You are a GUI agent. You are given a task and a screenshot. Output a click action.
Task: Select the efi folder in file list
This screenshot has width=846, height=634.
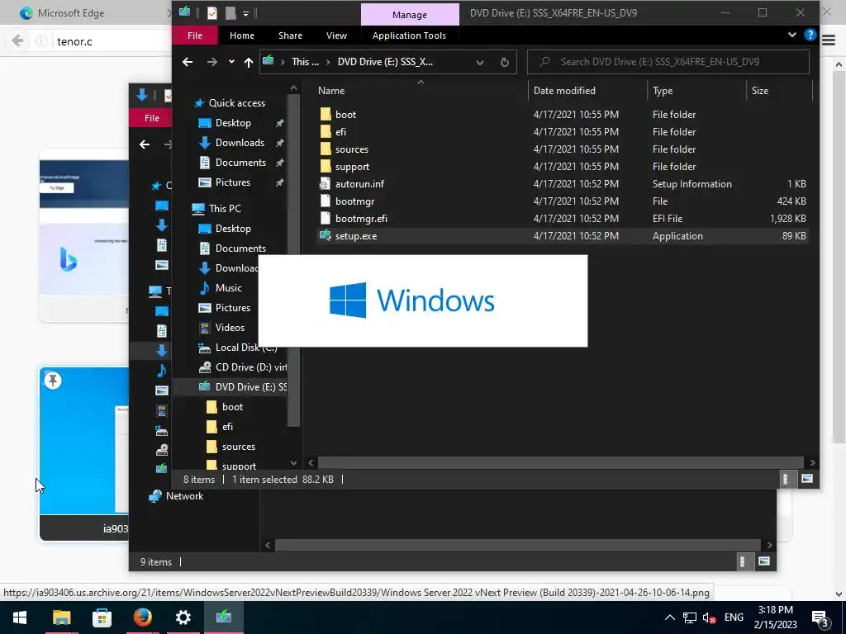[340, 131]
